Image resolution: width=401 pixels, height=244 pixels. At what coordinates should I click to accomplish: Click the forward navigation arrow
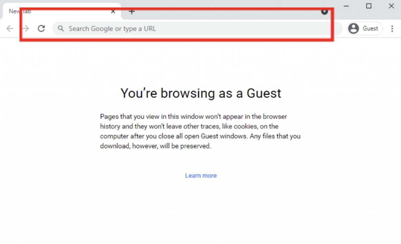click(x=25, y=28)
